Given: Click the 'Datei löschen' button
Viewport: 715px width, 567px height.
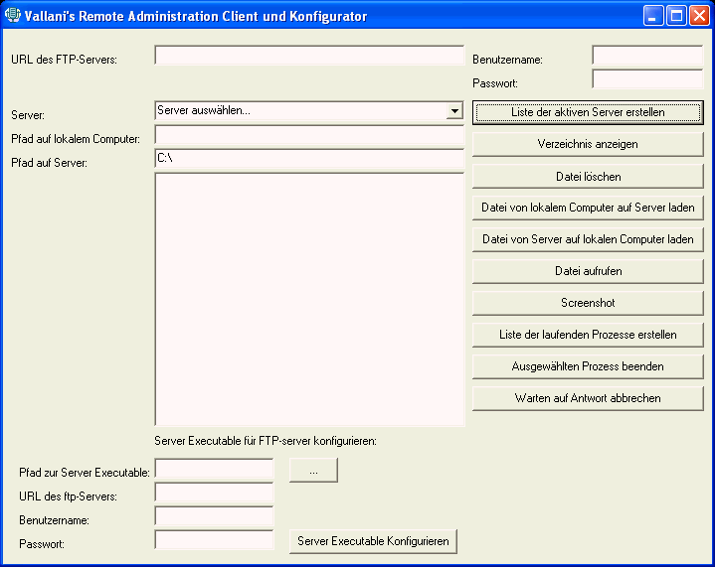Looking at the screenshot, I should tap(588, 176).
